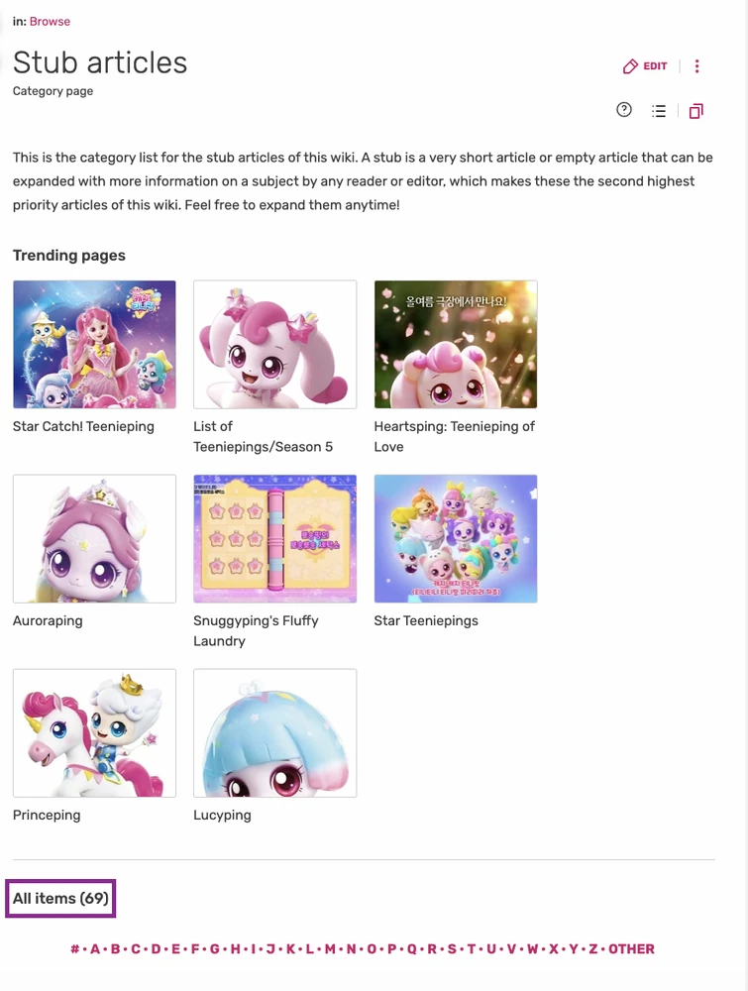Viewport: 748px width, 991px height.
Task: Click Snuggyping's Fluffy Laundry title
Action: point(256,630)
